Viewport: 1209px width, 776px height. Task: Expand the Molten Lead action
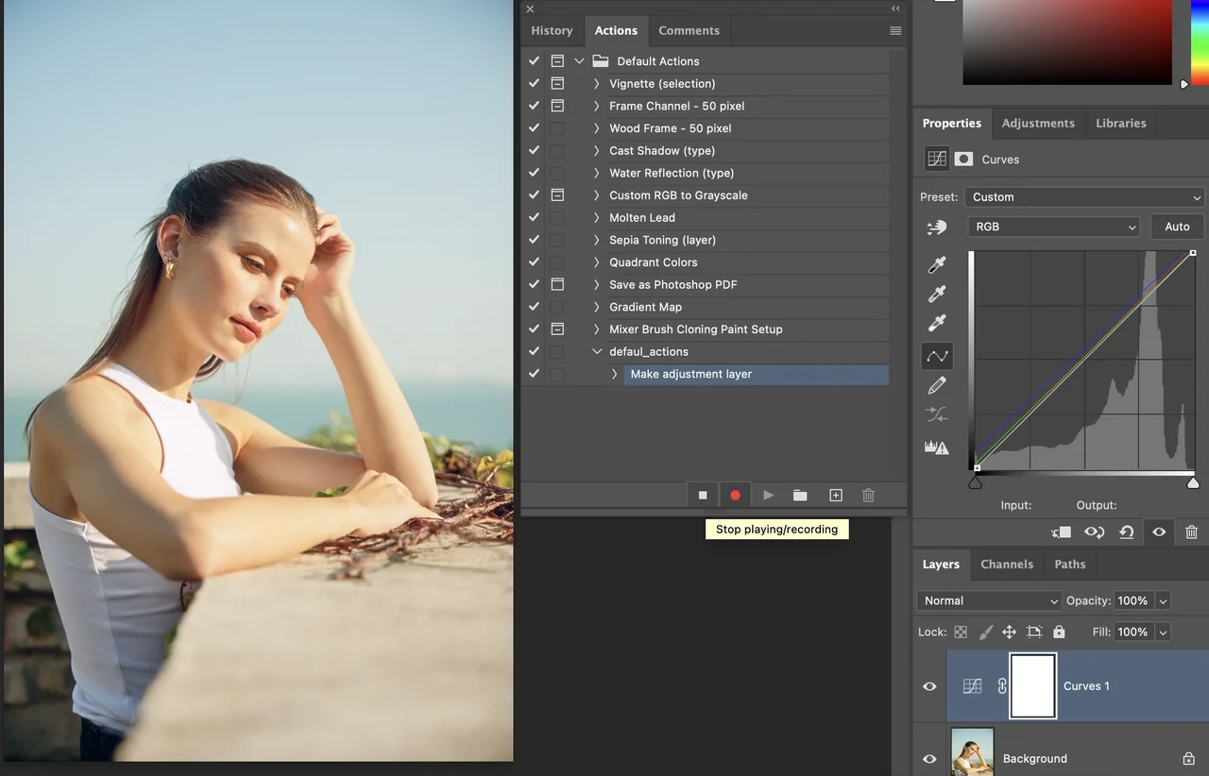(x=596, y=218)
